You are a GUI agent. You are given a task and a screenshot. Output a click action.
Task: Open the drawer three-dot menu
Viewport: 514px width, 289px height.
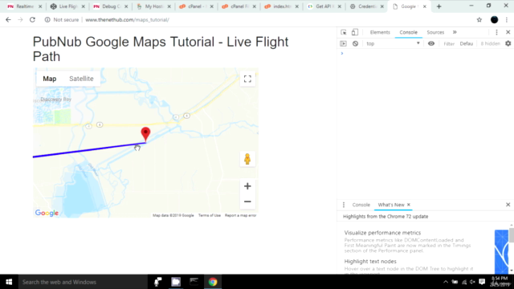click(344, 205)
